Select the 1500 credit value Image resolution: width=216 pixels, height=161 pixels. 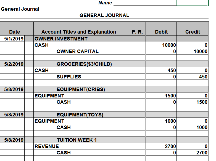193,102
